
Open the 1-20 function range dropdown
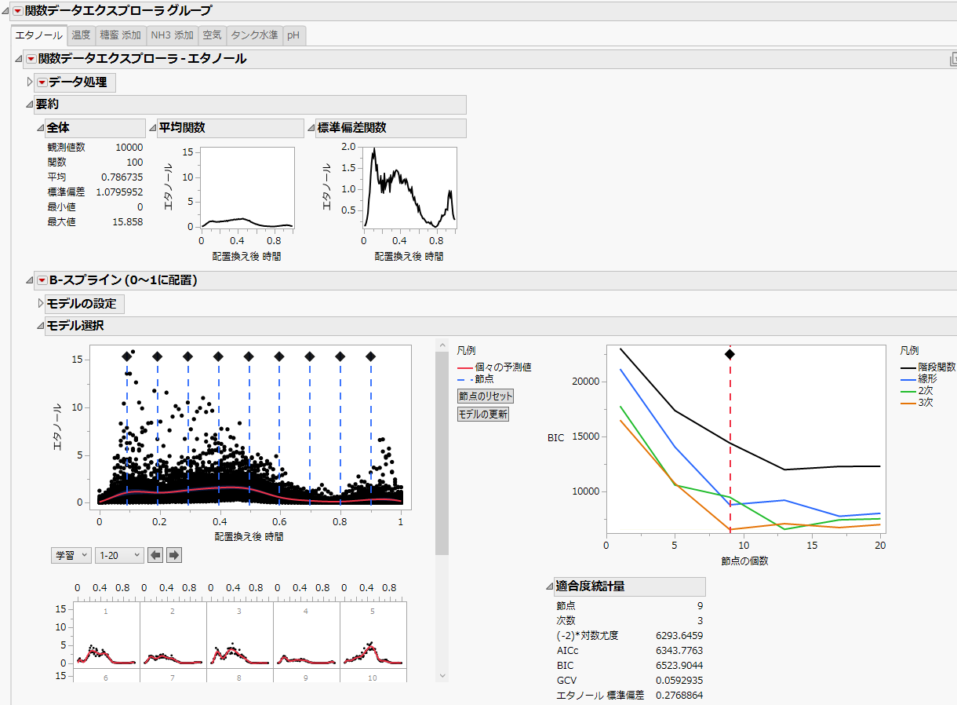(118, 555)
